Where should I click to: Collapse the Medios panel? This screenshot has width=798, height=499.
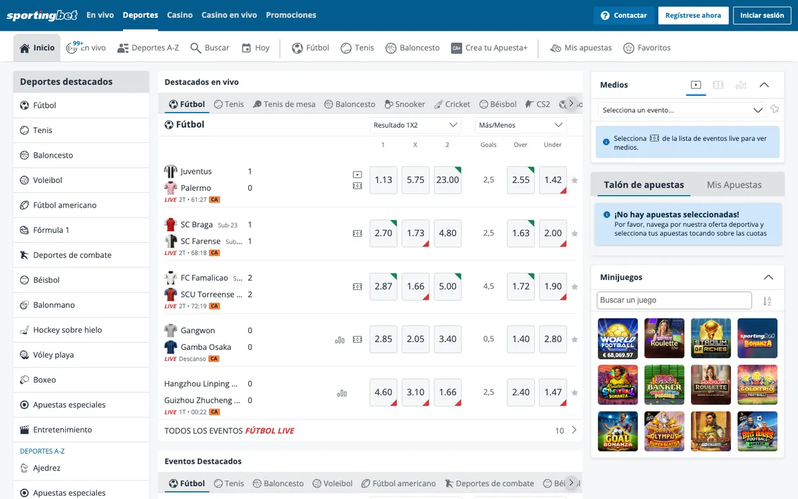(764, 85)
